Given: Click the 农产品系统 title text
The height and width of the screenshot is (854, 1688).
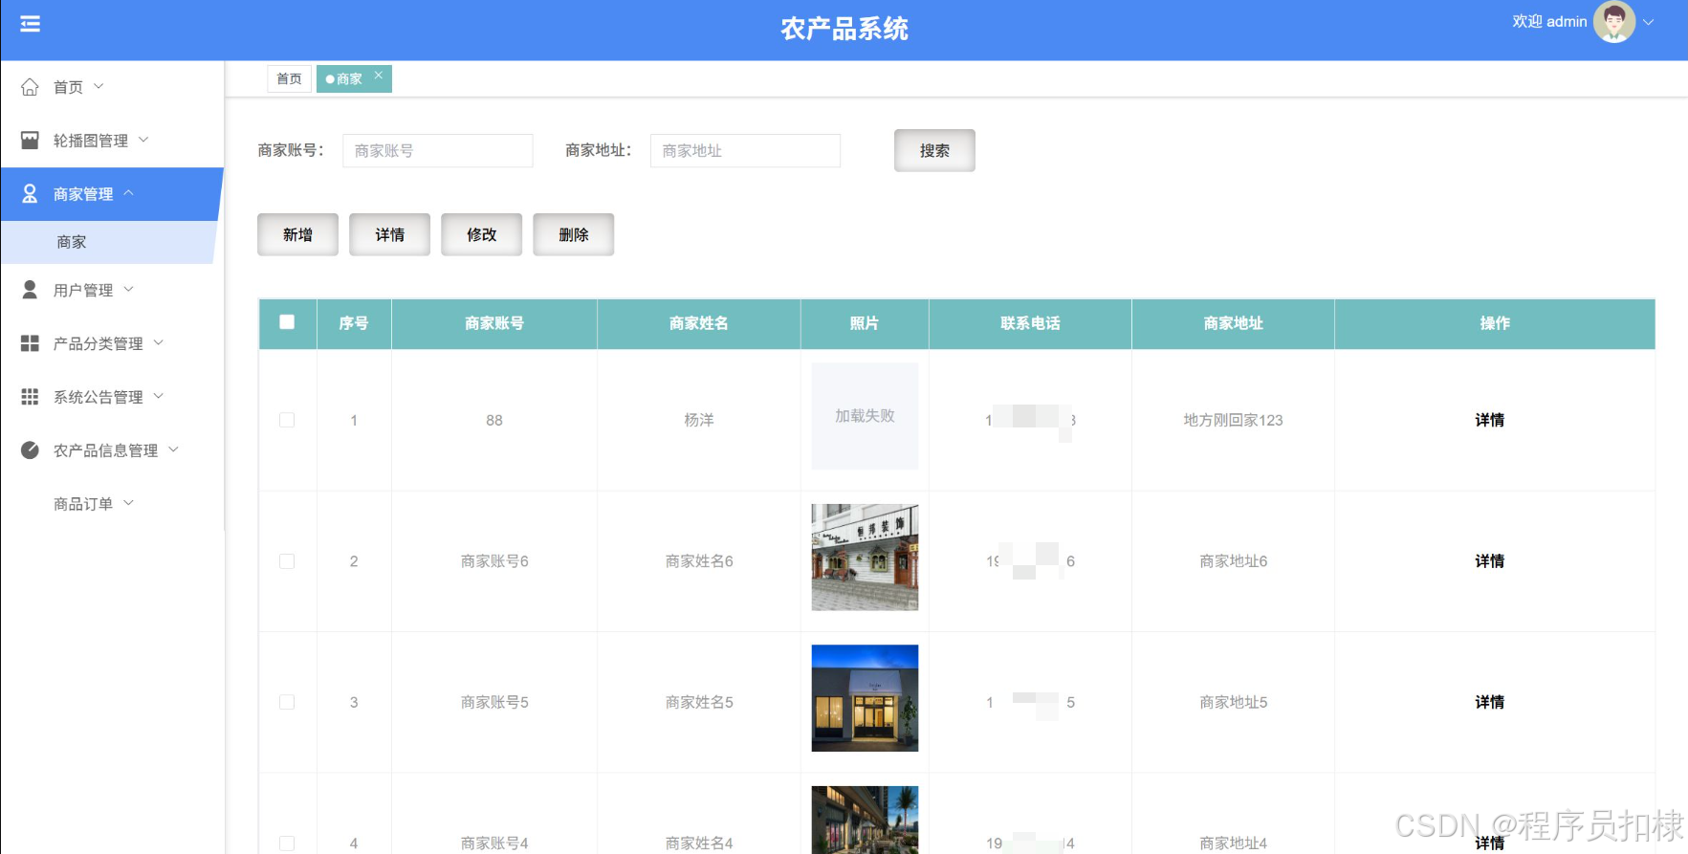Looking at the screenshot, I should (x=844, y=29).
